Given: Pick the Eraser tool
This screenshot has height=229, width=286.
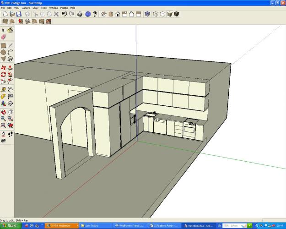Looking at the screenshot, I should click(4, 37).
